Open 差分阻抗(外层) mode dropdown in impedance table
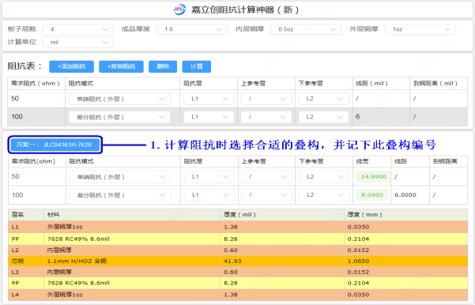Image resolution: width=475 pixels, height=305 pixels. tap(119, 117)
